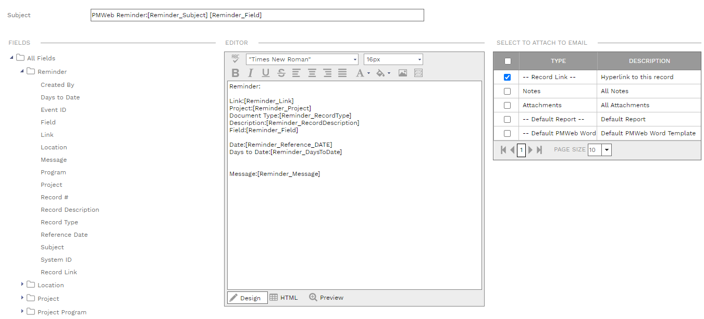The height and width of the screenshot is (319, 704).
Task: Insert a table with the grid icon
Action: coord(418,73)
